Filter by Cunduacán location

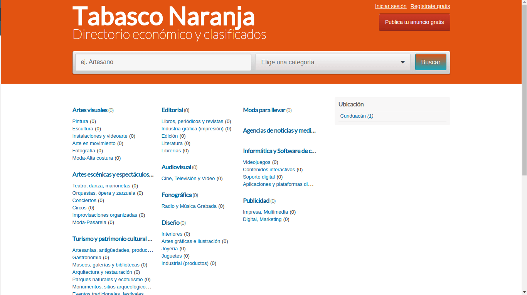point(353,116)
